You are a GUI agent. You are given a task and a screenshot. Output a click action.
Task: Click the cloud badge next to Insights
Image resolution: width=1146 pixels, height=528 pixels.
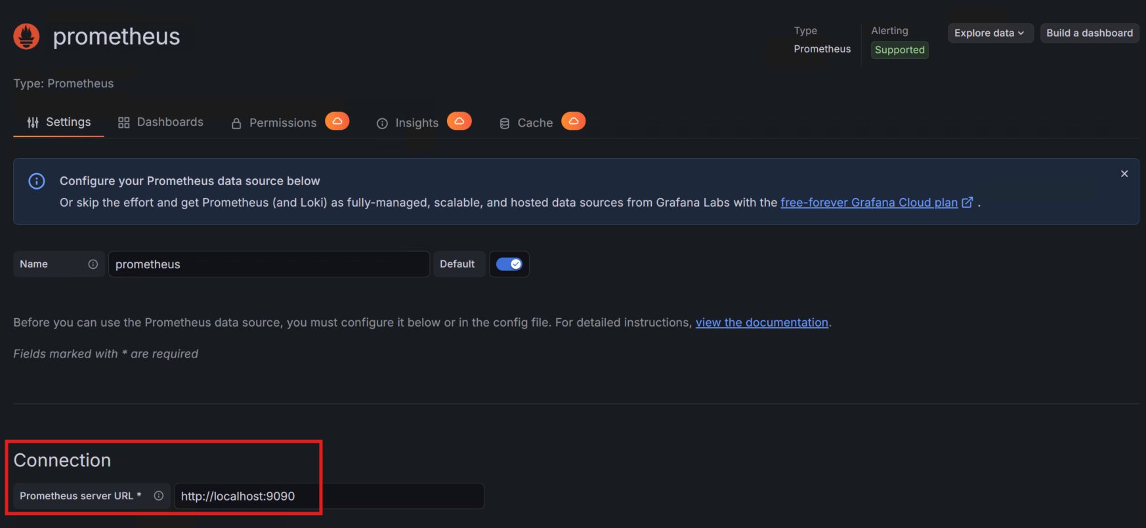coord(459,121)
